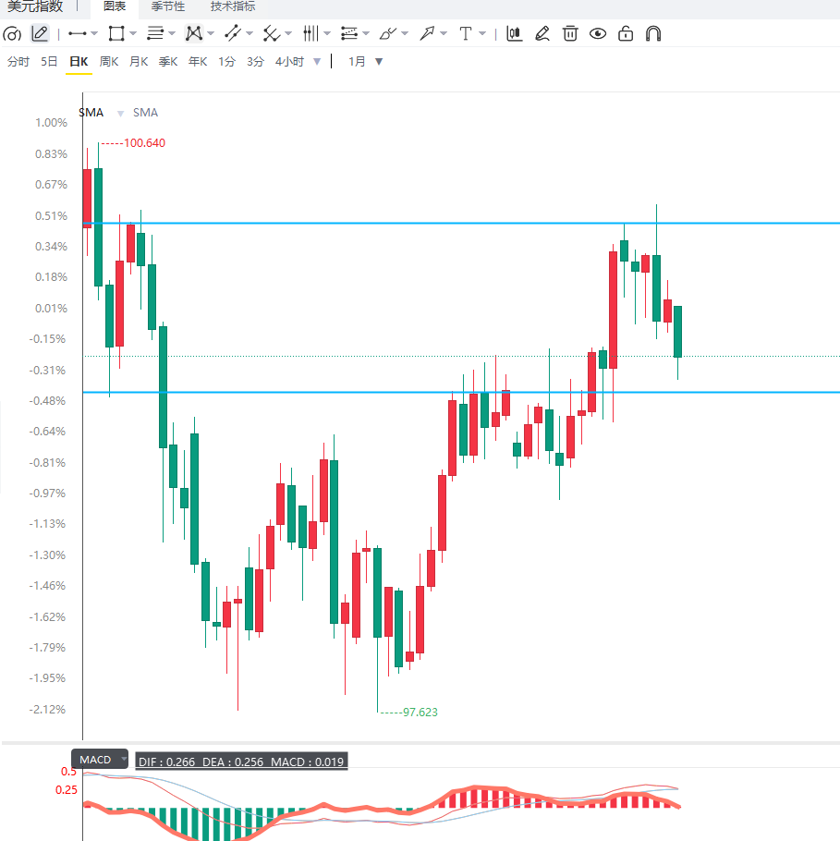
Task: Expand the text tool dropdown arrow
Action: pyautogui.click(x=482, y=34)
